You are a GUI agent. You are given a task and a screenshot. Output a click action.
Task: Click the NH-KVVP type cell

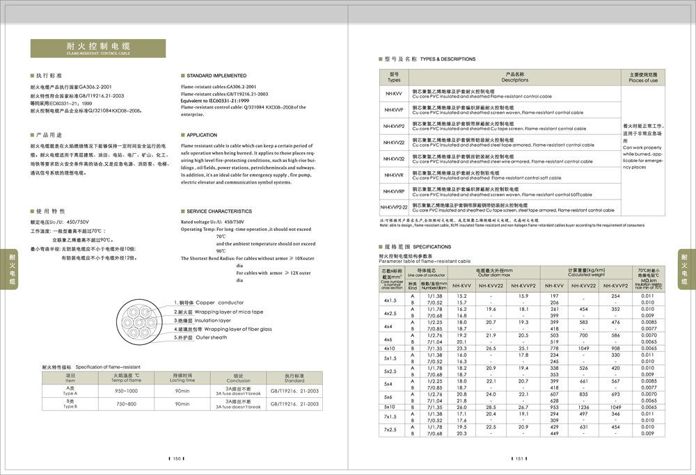[394, 110]
